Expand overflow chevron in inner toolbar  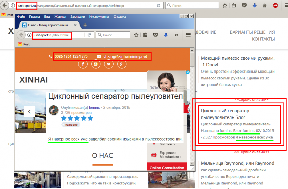tap(176, 35)
